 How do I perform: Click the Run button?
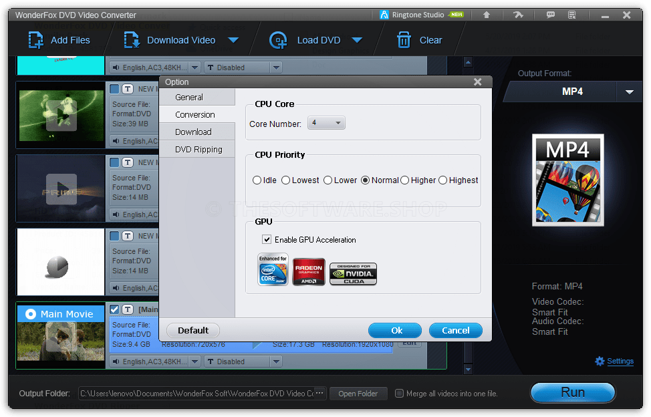(573, 392)
